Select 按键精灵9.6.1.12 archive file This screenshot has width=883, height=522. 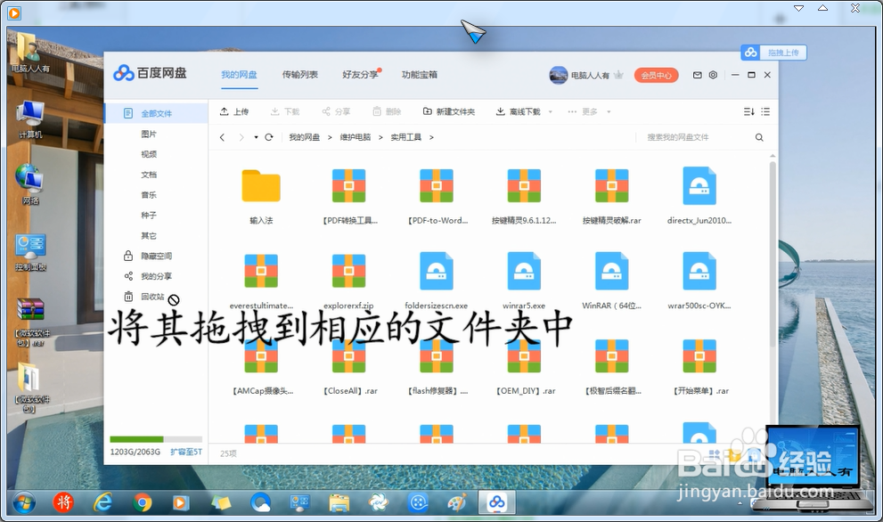point(524,186)
